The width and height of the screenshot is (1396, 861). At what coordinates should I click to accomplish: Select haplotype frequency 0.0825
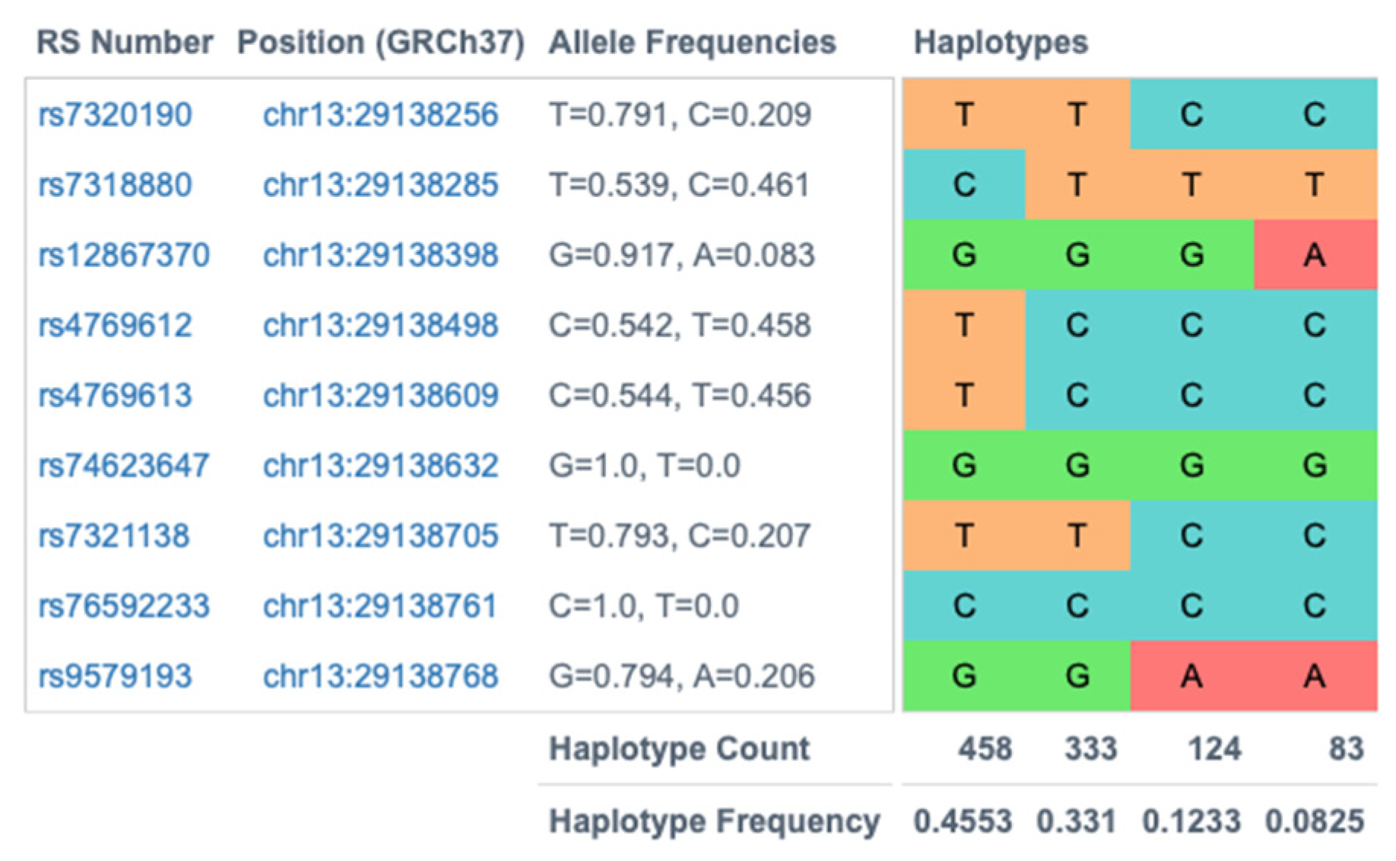tap(1315, 821)
